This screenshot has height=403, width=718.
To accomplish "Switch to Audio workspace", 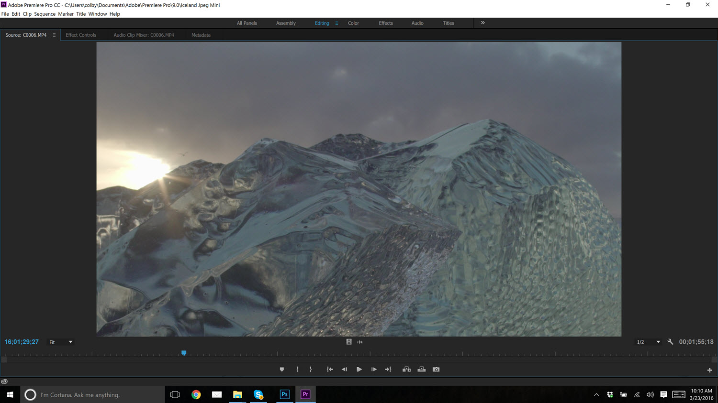I will [417, 23].
